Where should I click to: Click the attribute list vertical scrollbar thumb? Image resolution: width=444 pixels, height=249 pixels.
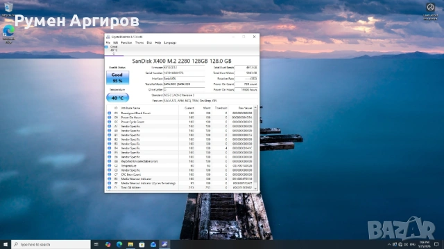point(255,146)
